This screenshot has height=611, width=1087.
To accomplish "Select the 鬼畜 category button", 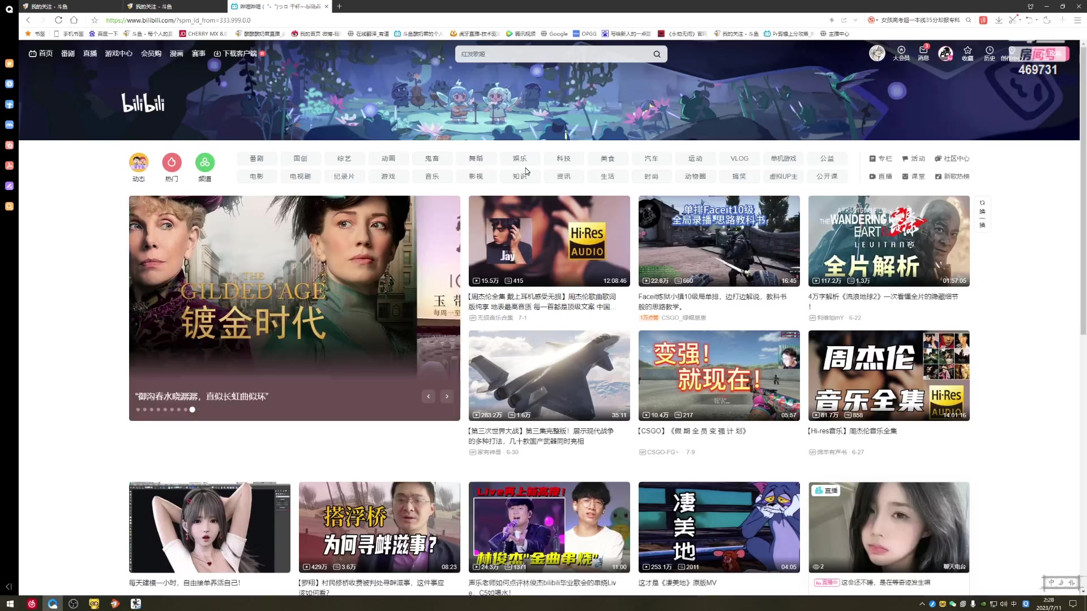I will tap(432, 158).
